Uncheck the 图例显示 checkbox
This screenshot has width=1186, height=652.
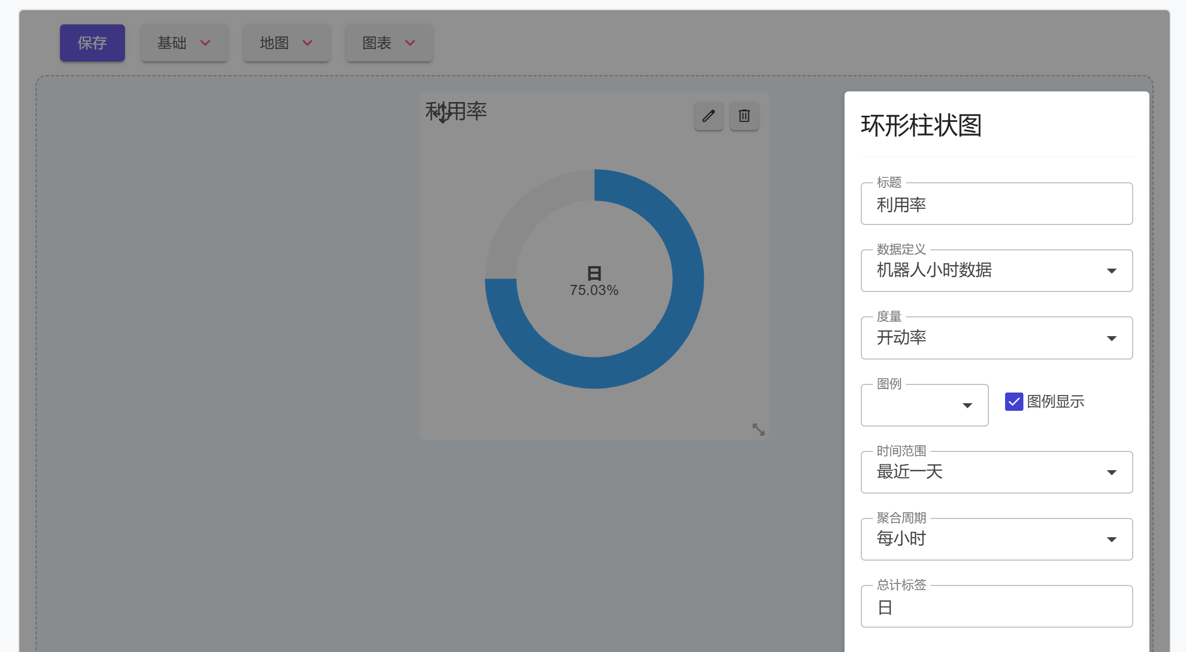[1014, 402]
